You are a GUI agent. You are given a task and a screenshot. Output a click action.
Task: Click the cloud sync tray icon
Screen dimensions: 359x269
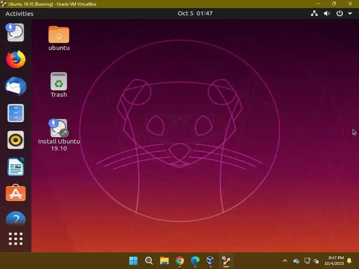click(x=296, y=261)
